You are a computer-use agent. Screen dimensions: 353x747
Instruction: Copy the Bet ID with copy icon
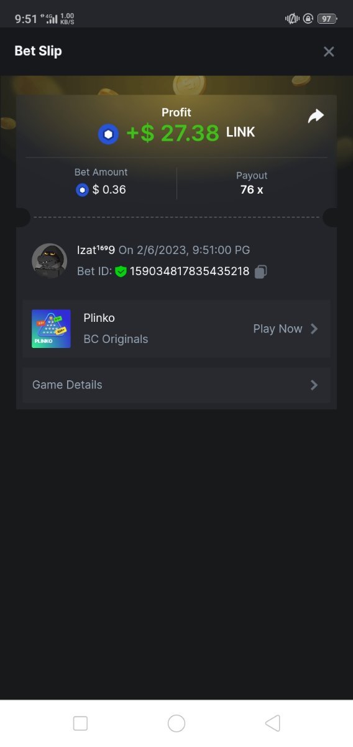[261, 271]
